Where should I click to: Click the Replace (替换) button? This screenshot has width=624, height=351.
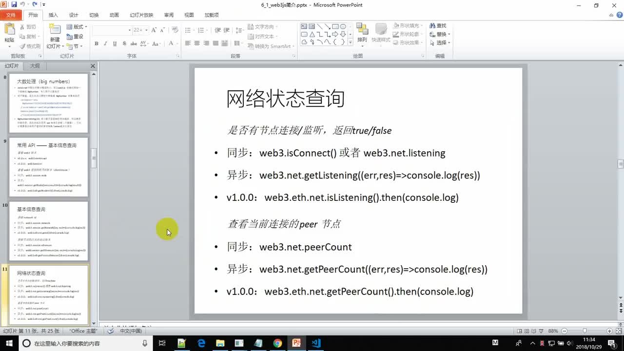tap(440, 34)
